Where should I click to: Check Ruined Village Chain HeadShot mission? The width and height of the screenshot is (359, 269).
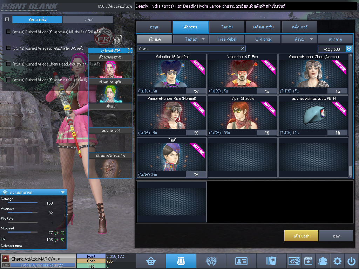tap(8, 64)
